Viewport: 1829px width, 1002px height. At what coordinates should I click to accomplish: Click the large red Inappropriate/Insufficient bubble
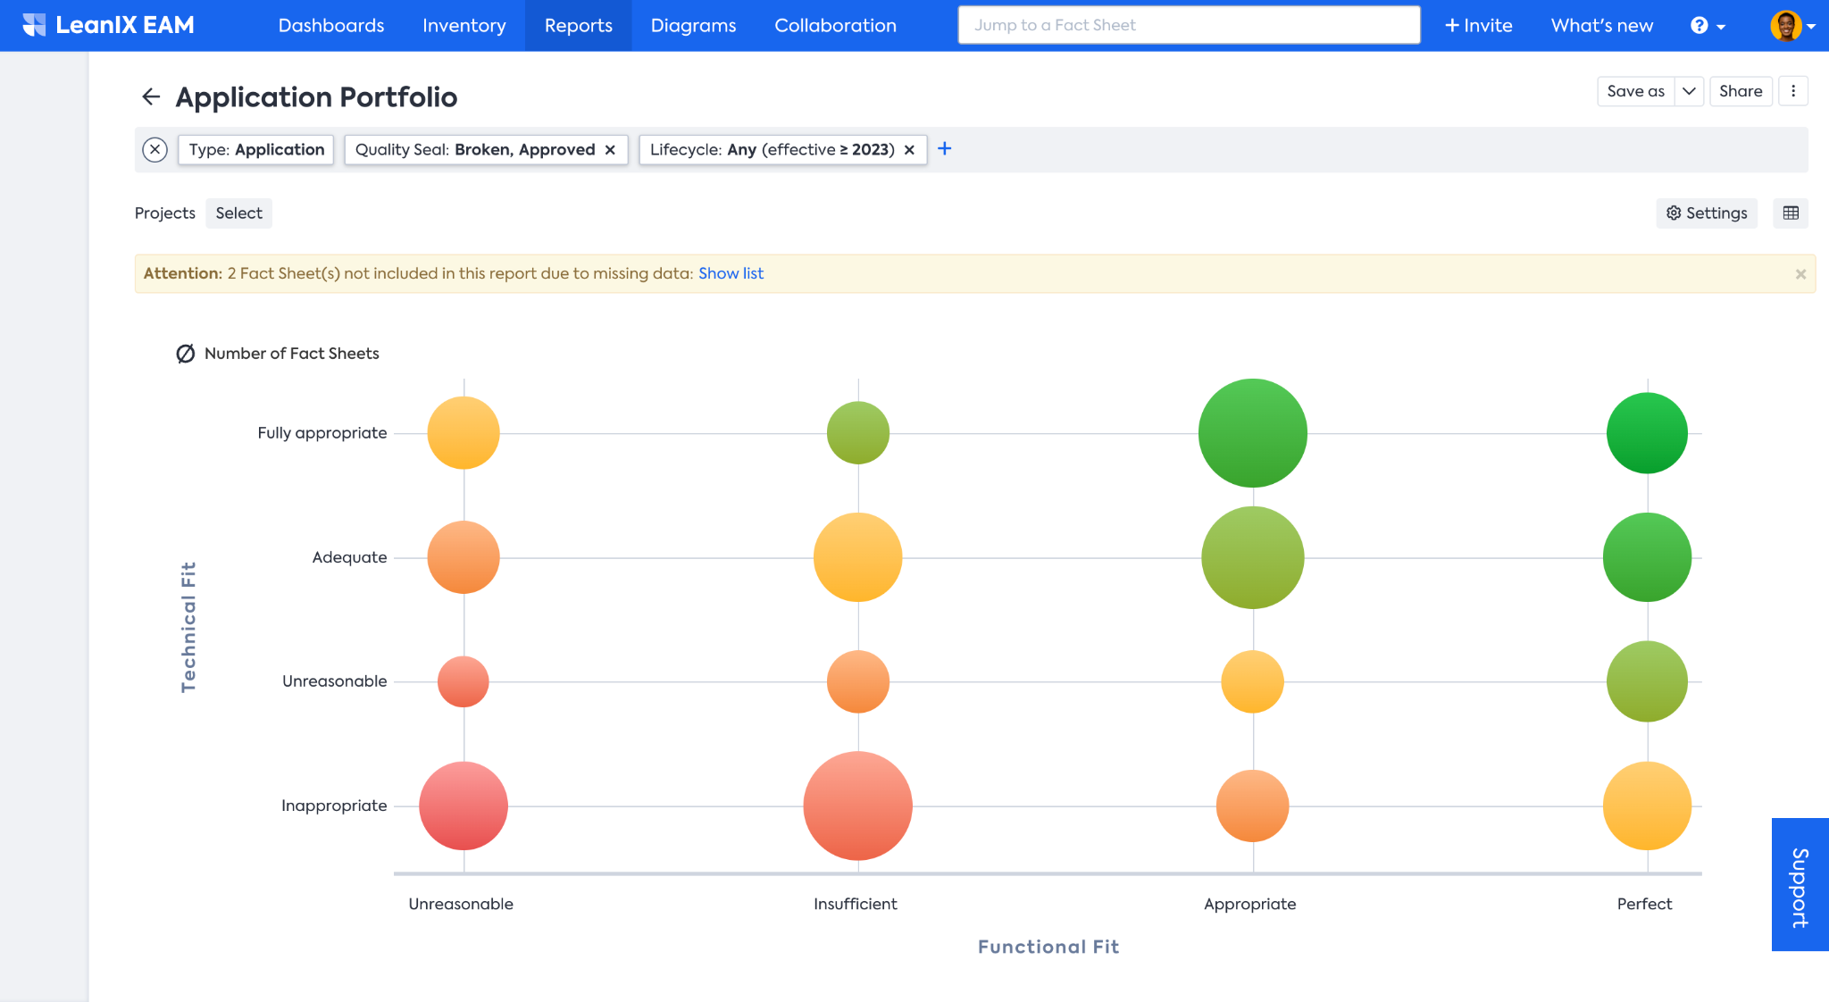point(857,806)
